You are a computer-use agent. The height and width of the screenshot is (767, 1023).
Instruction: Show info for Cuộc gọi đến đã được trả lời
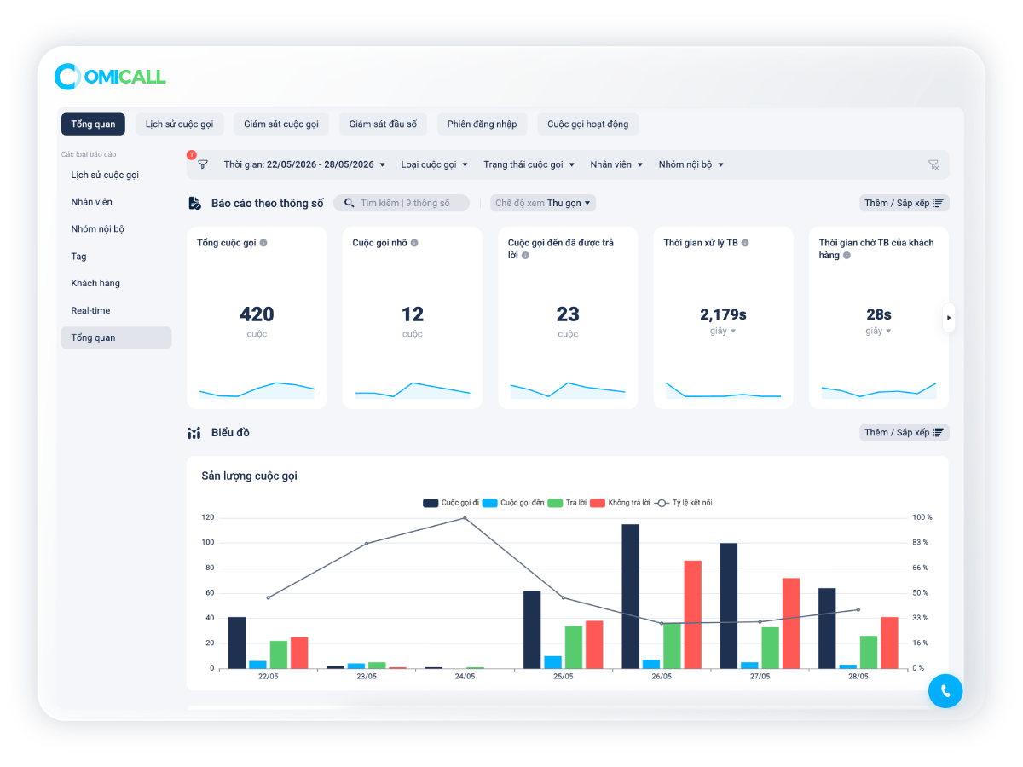click(525, 255)
